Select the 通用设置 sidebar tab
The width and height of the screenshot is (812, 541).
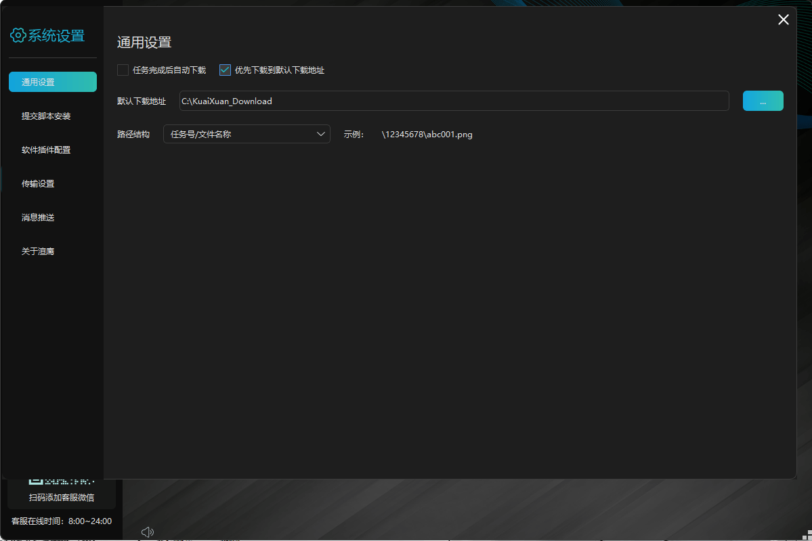[53, 82]
